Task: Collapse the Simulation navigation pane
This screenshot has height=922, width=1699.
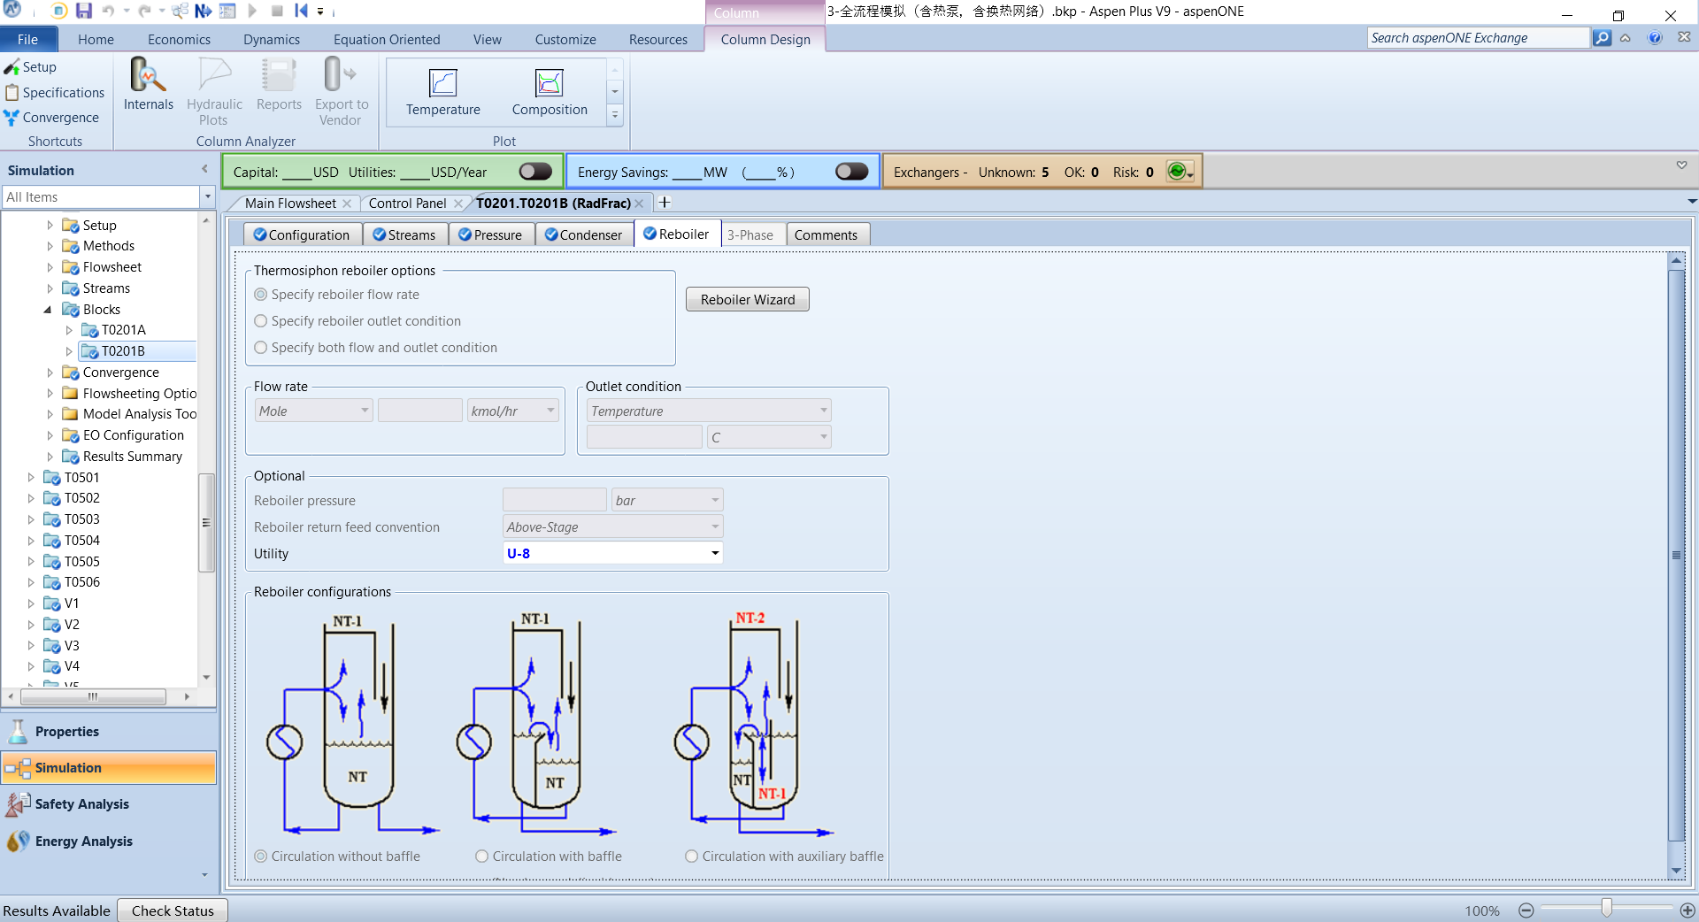Action: pos(204,169)
